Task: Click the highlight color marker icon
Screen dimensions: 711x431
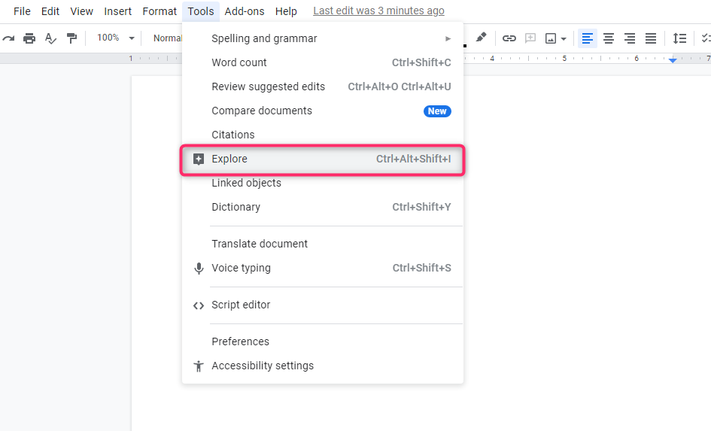Action: (481, 38)
